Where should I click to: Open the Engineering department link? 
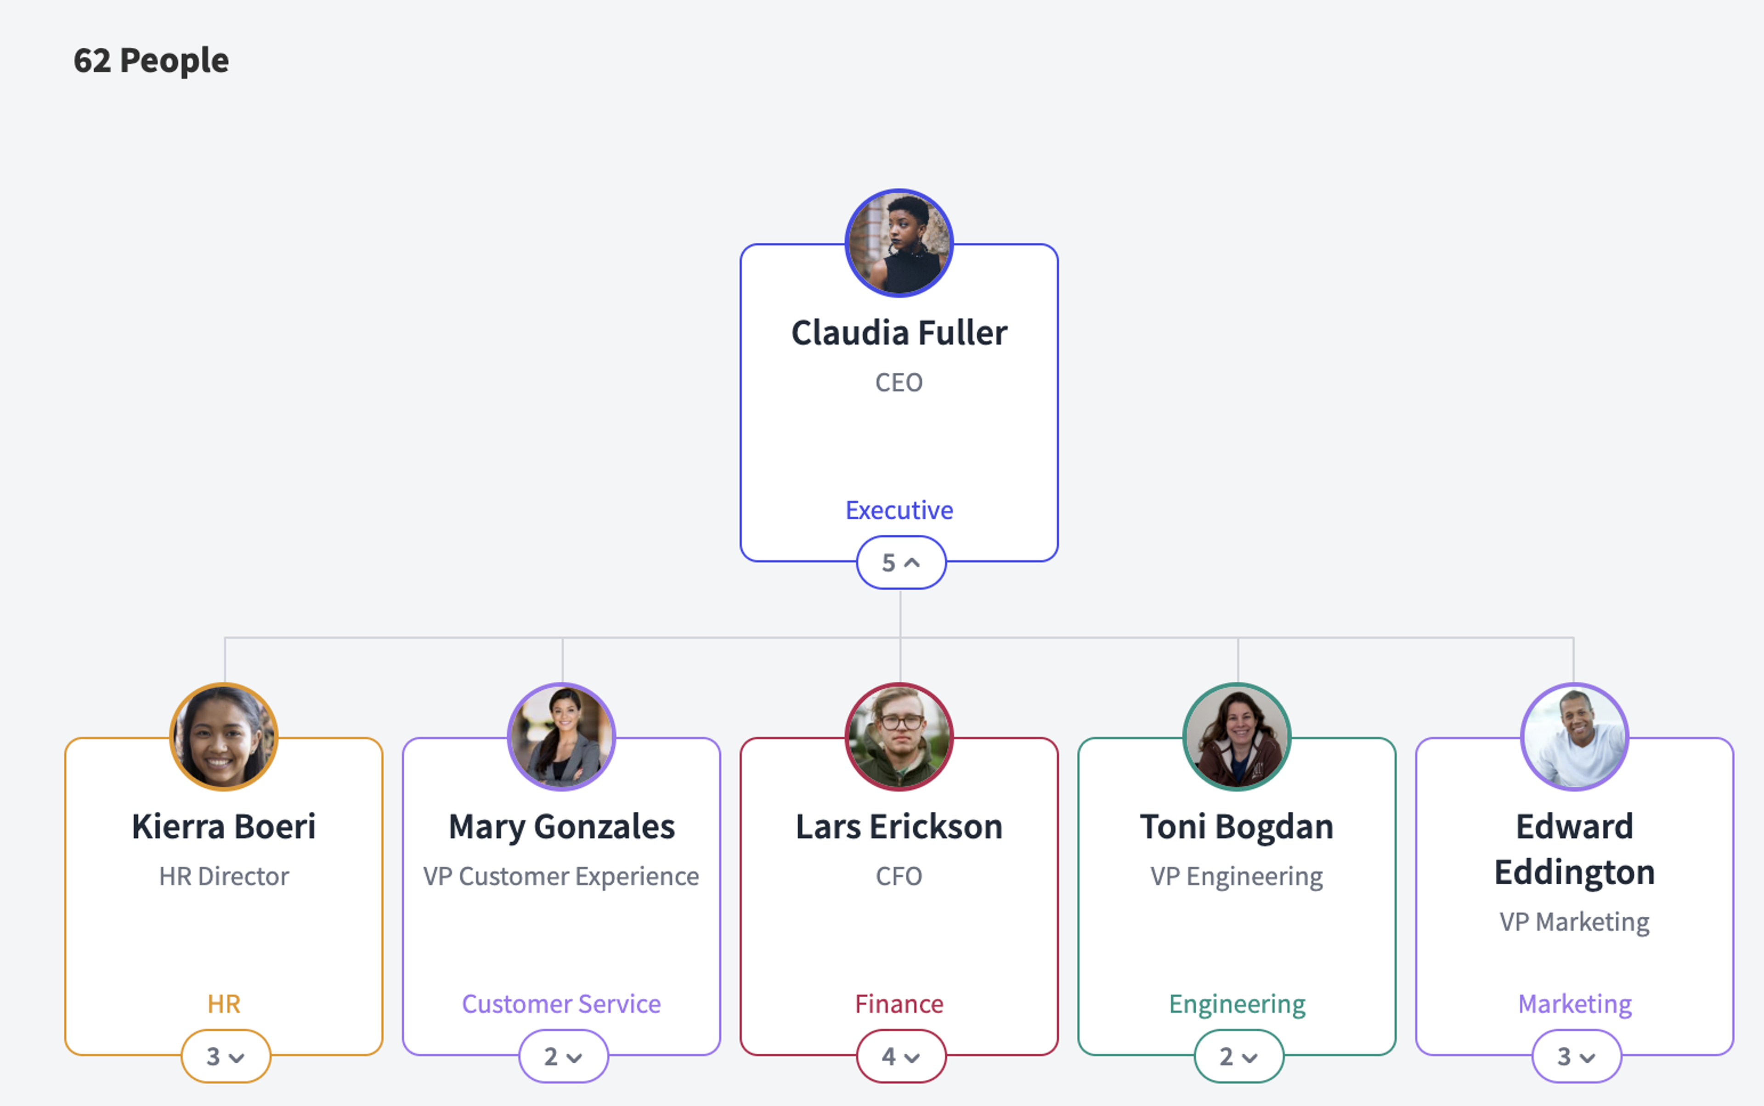[x=1237, y=1005]
